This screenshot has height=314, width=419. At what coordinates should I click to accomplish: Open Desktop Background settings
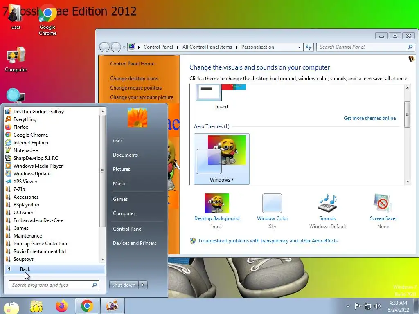point(217,211)
